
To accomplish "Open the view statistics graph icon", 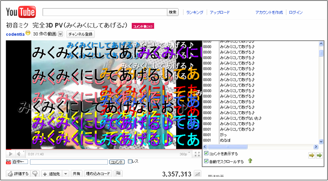I will tap(197, 174).
